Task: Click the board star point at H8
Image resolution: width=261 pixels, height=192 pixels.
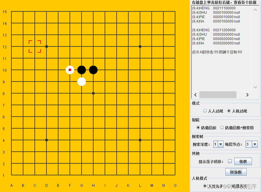Action: tap(93, 94)
